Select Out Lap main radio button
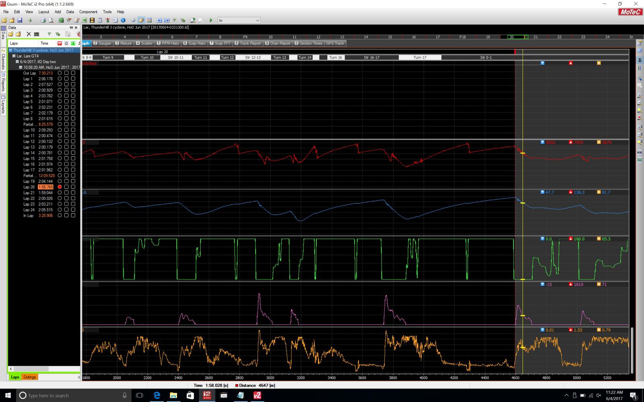Screen dimensions: 644x402 click(60, 73)
